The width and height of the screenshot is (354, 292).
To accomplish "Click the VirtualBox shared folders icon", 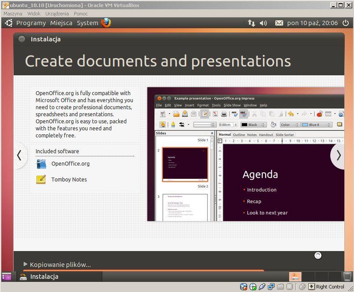I will point(280,287).
